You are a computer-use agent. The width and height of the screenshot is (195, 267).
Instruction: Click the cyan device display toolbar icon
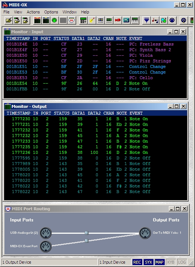[x=126, y=21]
